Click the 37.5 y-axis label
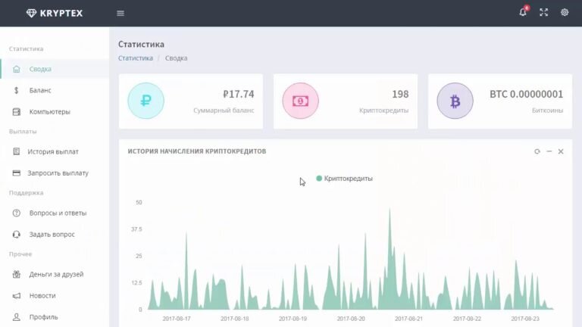582x327 pixels. point(136,229)
